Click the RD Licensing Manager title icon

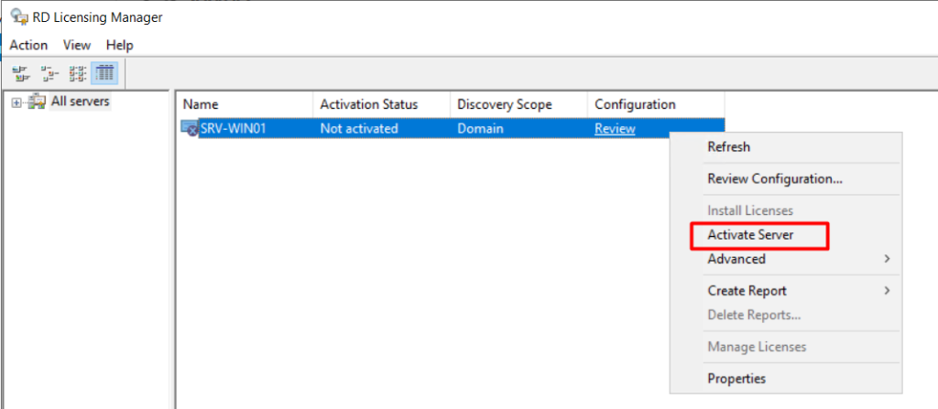click(x=17, y=16)
